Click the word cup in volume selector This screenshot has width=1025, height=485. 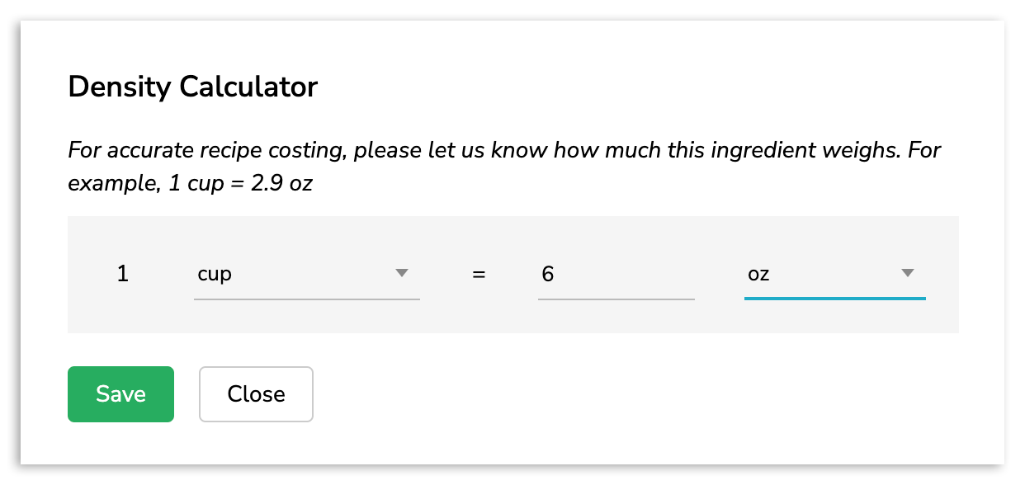coord(215,275)
